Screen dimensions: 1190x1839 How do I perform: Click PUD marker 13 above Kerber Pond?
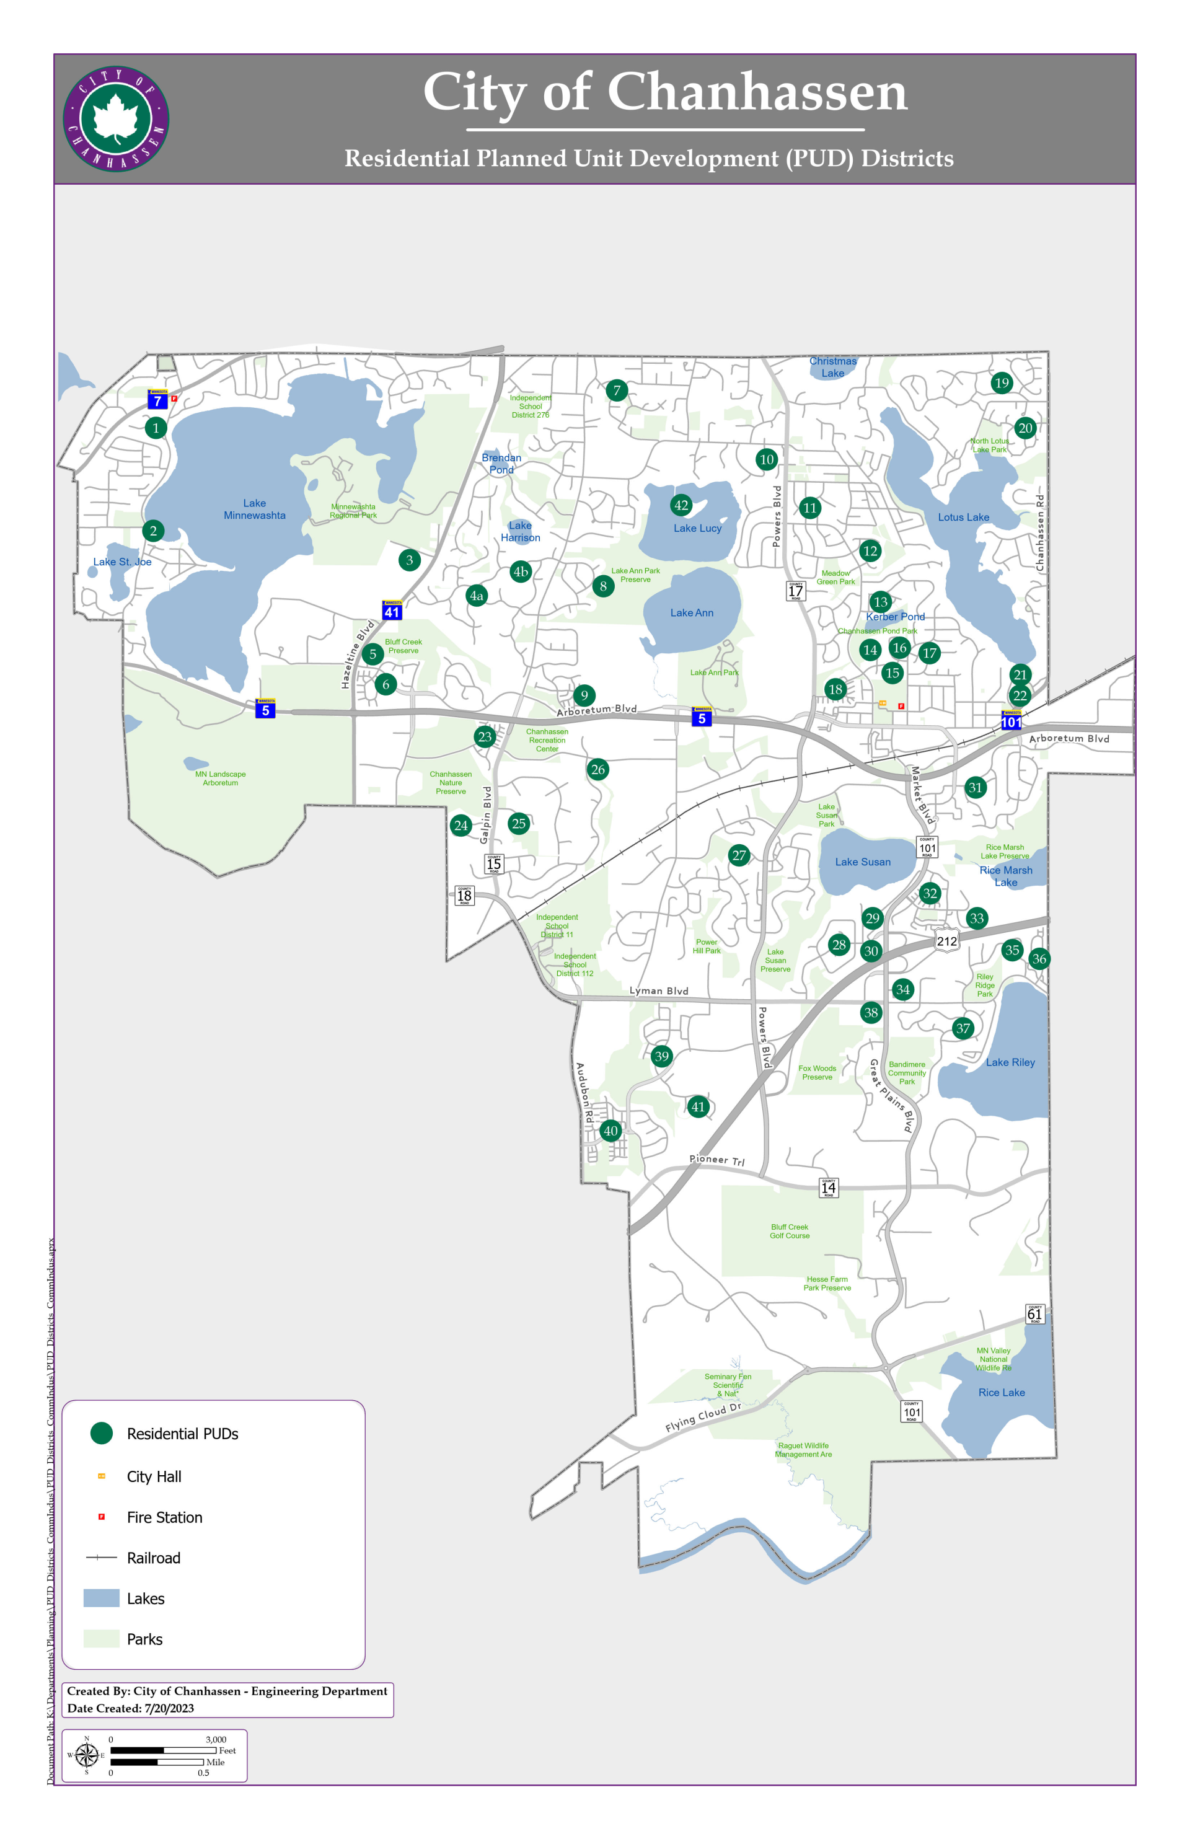pos(880,602)
